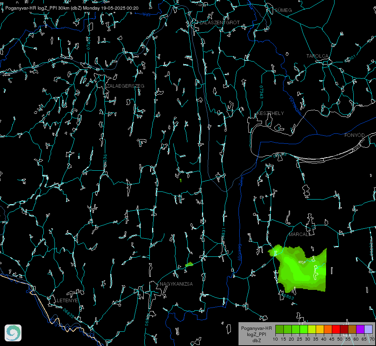Click the MARCALI town label
The height and width of the screenshot is (346, 376).
299,235
